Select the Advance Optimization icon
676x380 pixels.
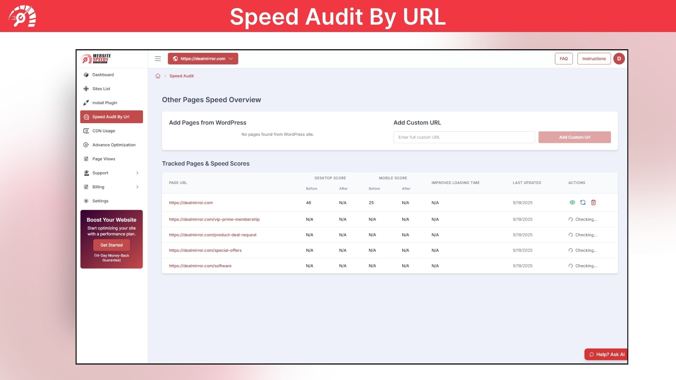[86, 145]
